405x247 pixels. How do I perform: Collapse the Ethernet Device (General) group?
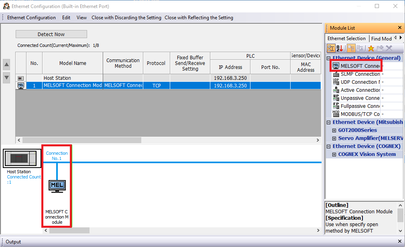click(329, 58)
